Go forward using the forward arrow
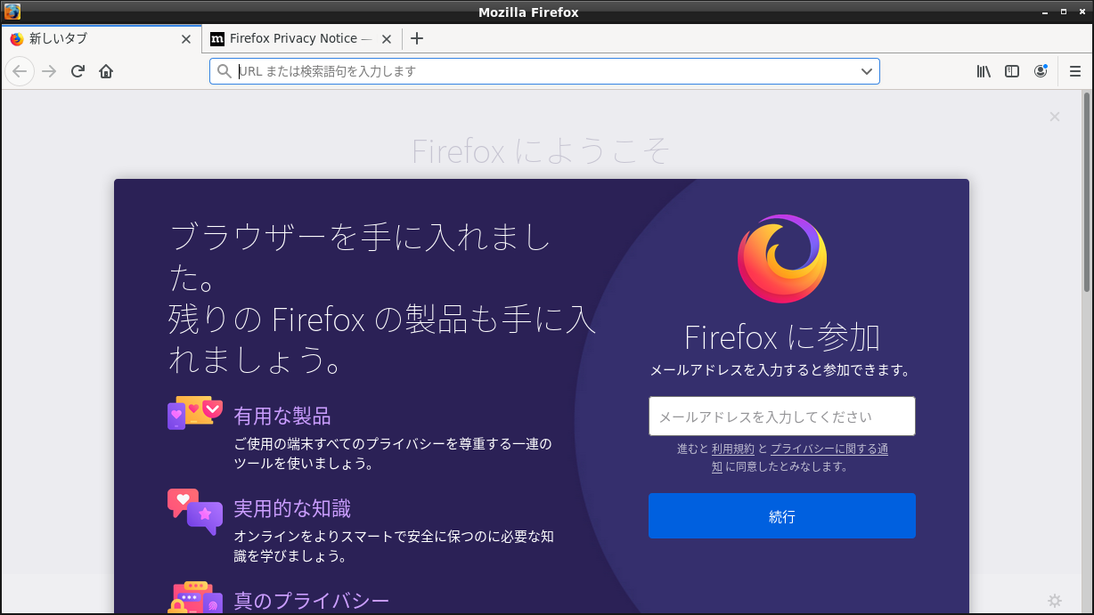1094x615 pixels. (x=49, y=71)
